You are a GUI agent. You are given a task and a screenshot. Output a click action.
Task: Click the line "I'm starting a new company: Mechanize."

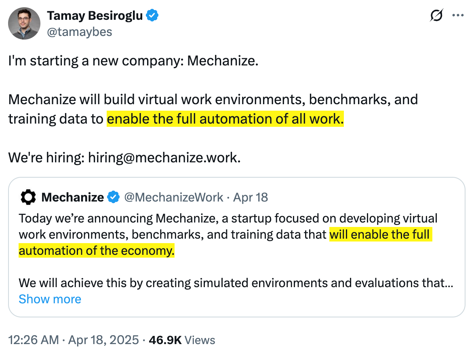coord(133,61)
